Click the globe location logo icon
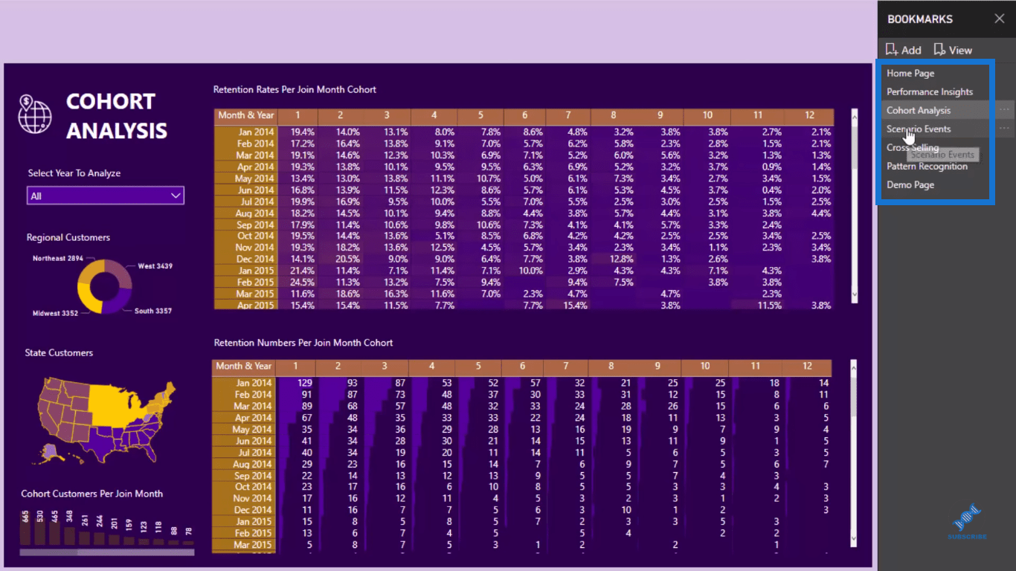This screenshot has width=1016, height=571. coord(36,112)
